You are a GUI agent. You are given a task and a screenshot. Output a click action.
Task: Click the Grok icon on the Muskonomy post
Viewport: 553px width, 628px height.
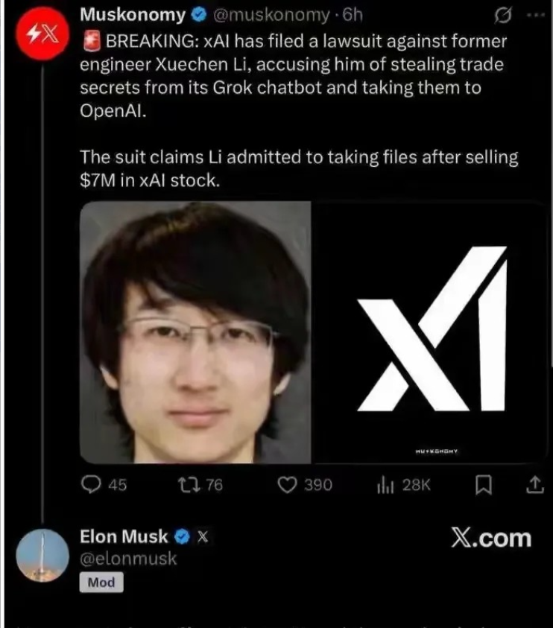[x=503, y=16]
